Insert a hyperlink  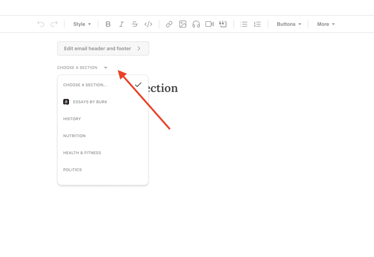click(x=169, y=24)
